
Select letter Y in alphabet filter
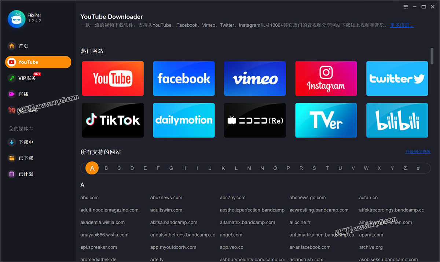[392, 168]
